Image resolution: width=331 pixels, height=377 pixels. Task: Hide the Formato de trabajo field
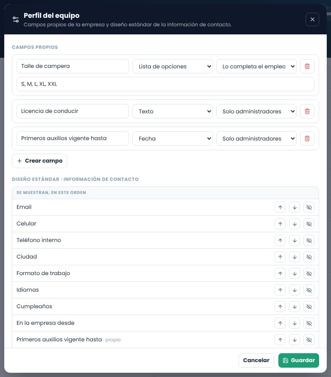[309, 273]
